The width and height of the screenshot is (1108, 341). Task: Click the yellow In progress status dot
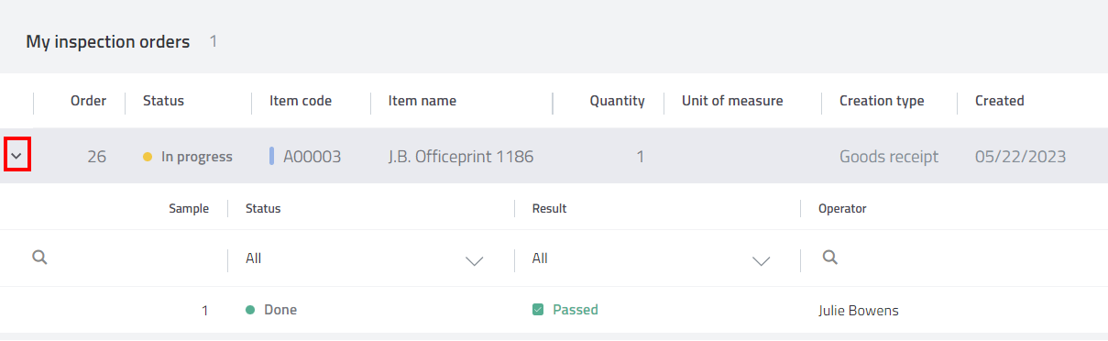[x=148, y=157]
